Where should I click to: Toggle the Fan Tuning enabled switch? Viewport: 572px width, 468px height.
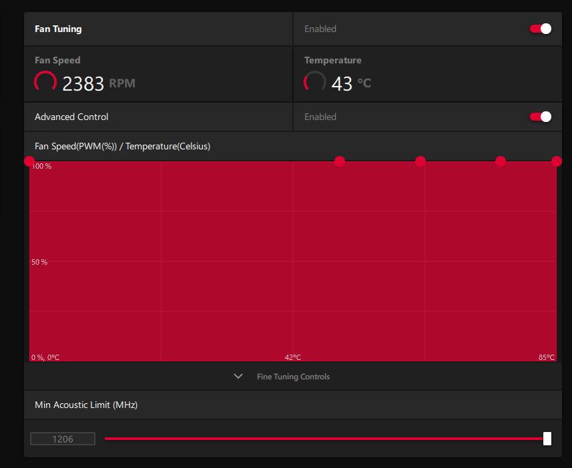[x=540, y=29]
